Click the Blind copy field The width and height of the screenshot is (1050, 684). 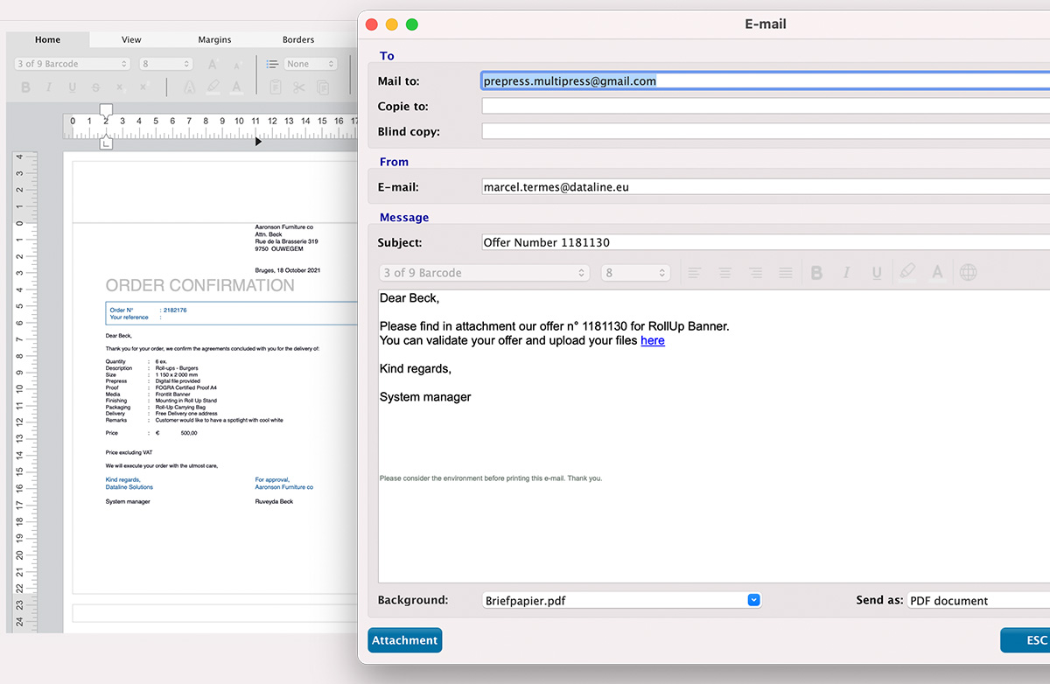tap(766, 131)
